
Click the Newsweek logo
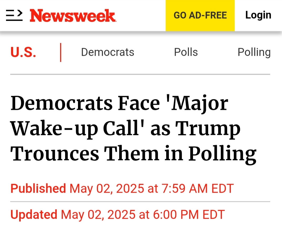click(73, 16)
